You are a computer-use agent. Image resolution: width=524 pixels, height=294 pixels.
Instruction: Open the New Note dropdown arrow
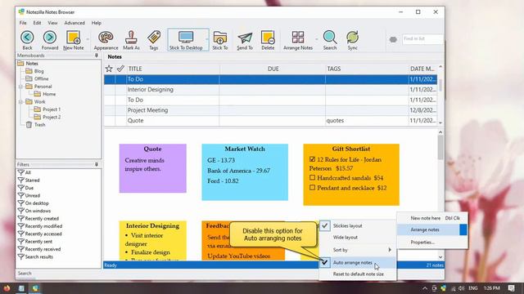coord(88,39)
